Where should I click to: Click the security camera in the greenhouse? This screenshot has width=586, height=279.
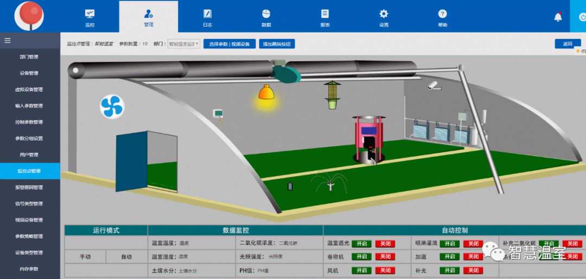(x=432, y=85)
